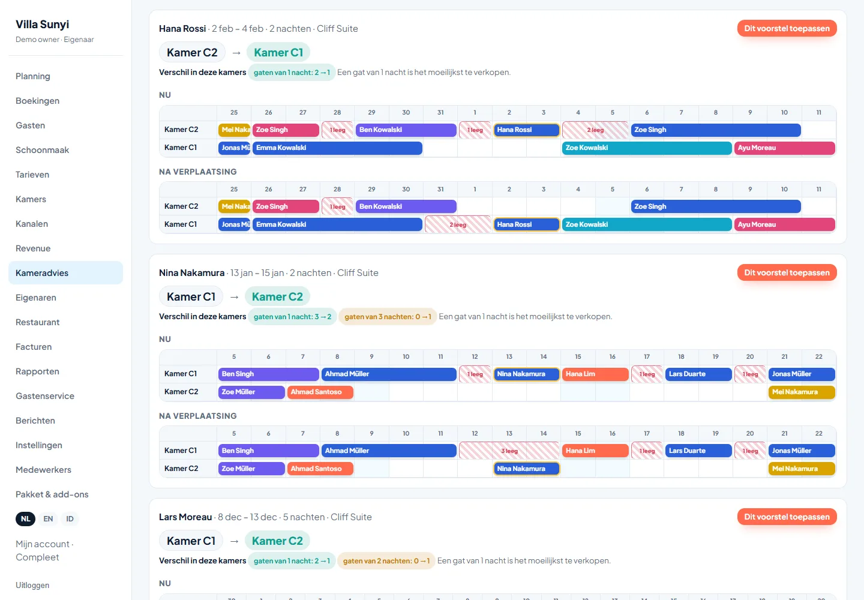Click the Hana Rossi booking in the NU timeline
The width and height of the screenshot is (864, 600).
click(526, 130)
